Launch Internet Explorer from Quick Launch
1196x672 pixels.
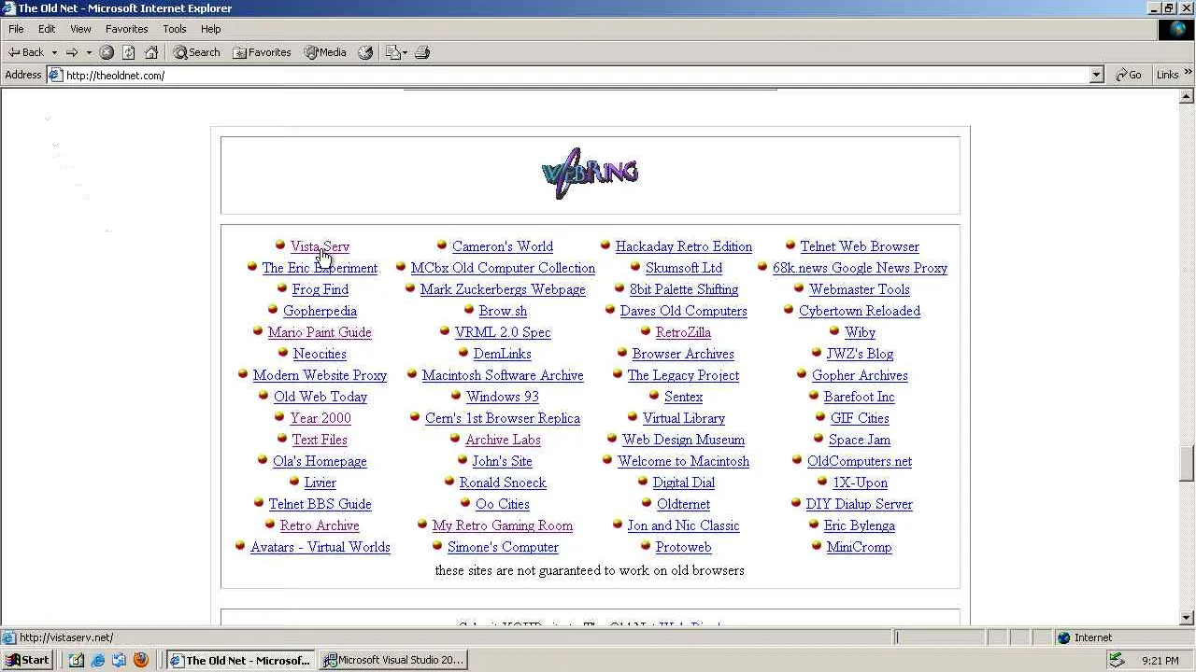pos(97,661)
